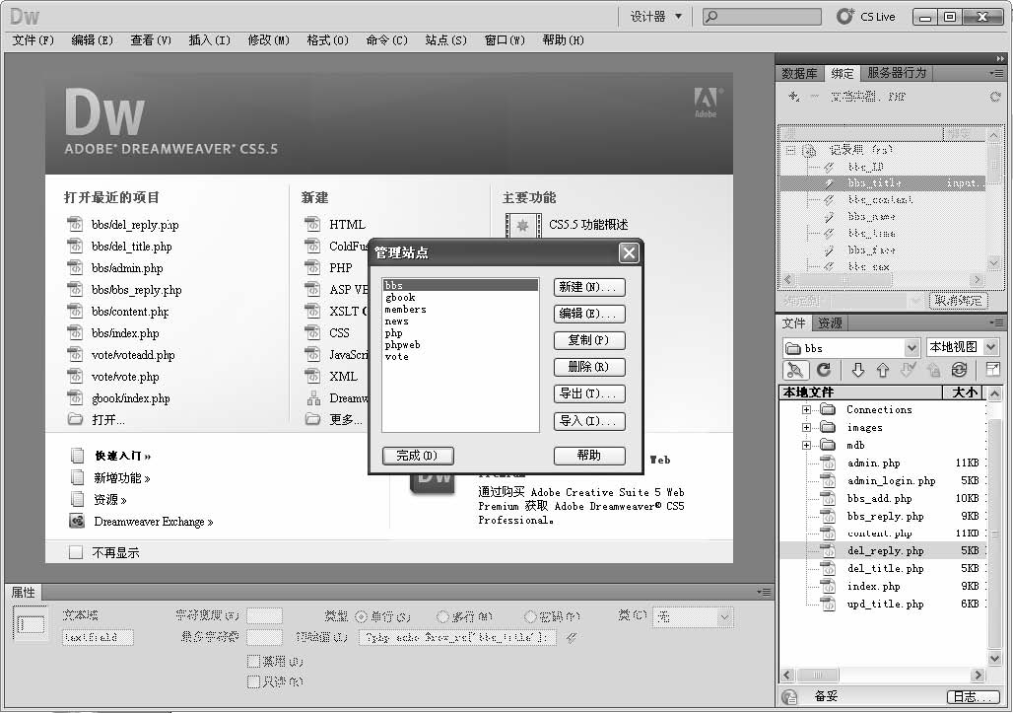Expand the Connections folder

(x=806, y=409)
